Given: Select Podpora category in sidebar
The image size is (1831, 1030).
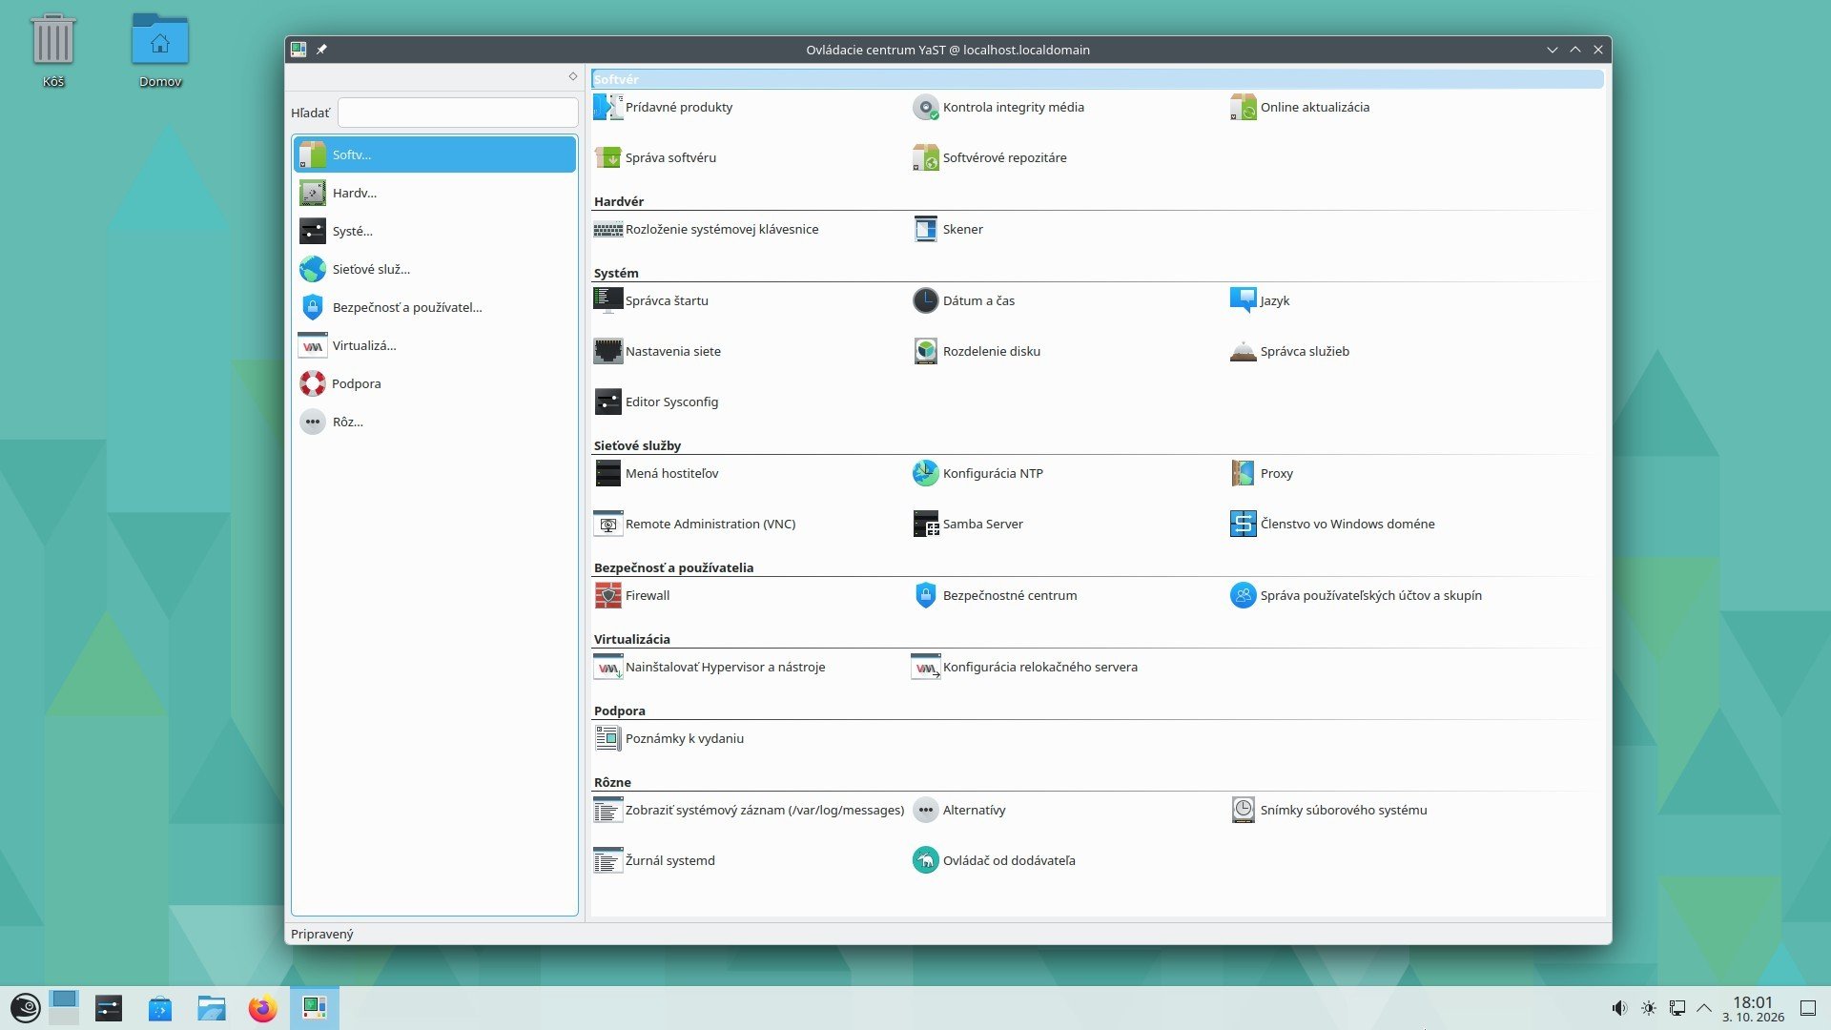Looking at the screenshot, I should click(x=435, y=383).
